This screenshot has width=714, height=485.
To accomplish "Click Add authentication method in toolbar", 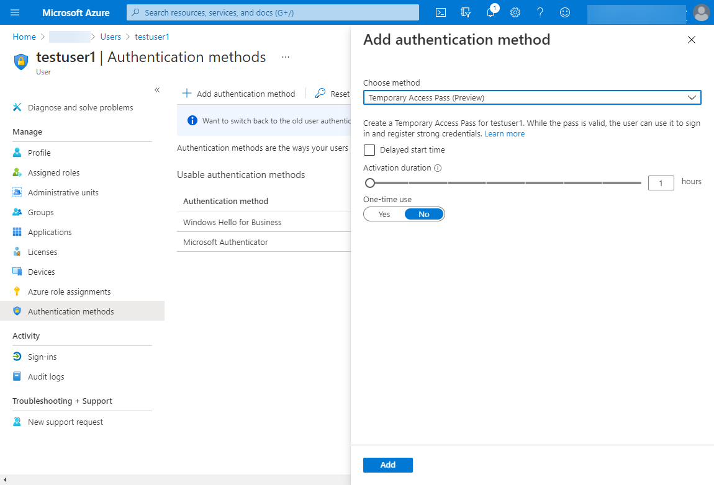I will pyautogui.click(x=238, y=93).
